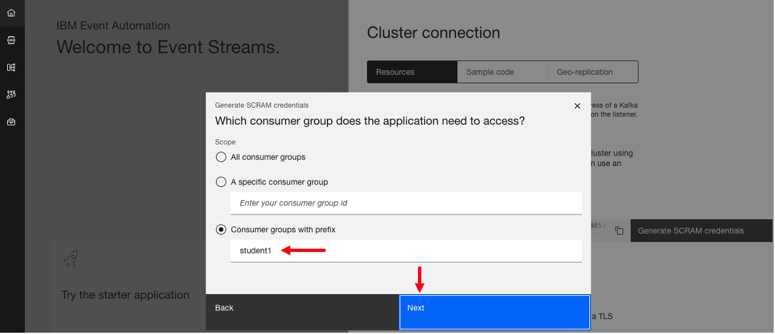Select Consumer groups with prefix radio
The image size is (775, 334).
pos(221,230)
